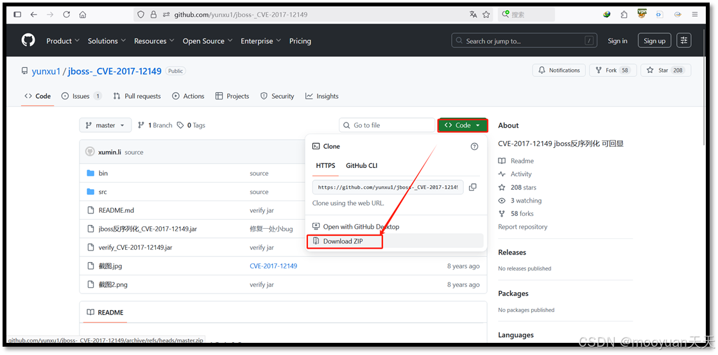This screenshot has height=355, width=718.
Task: Expand the Open Source menu
Action: (207, 41)
